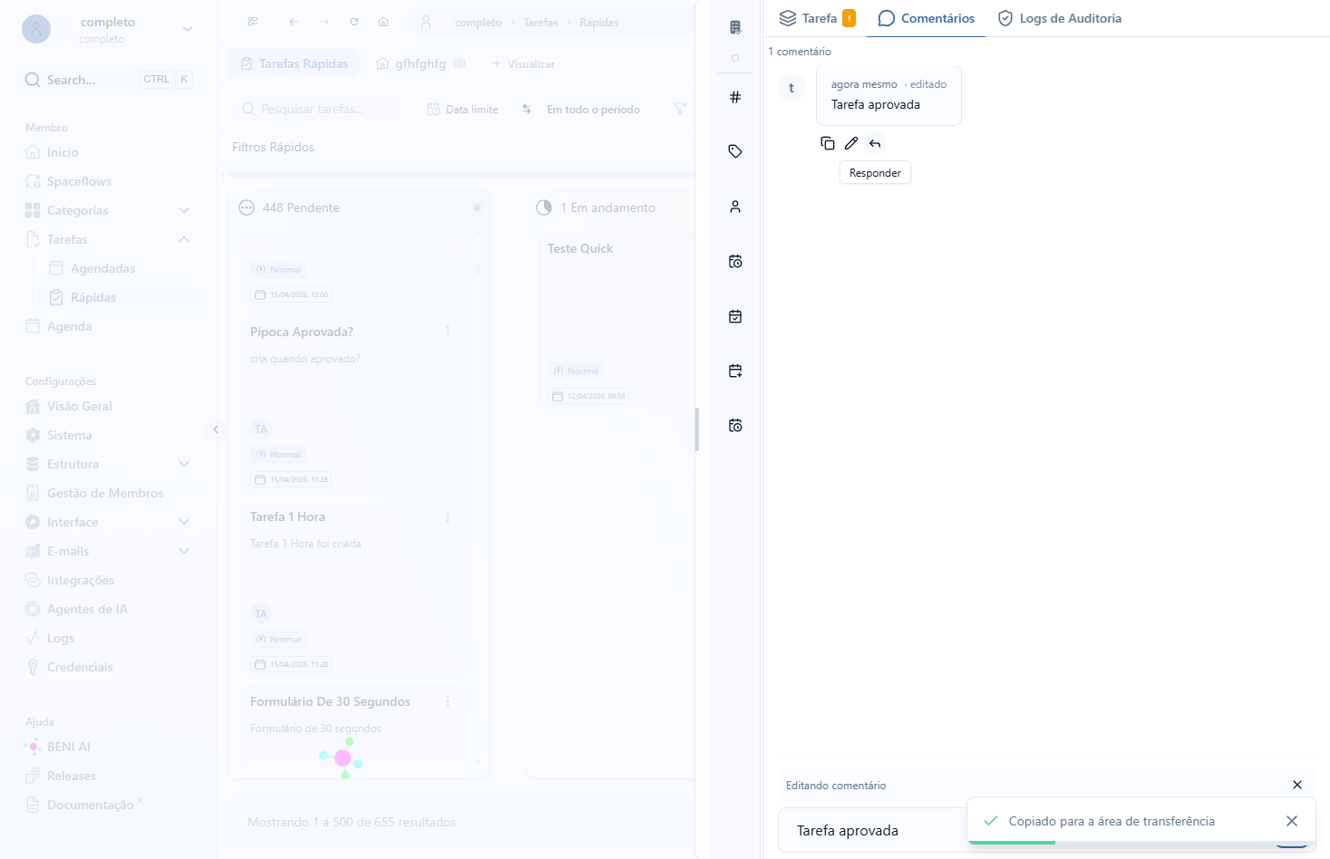Copy the 'Tarefa aprovada' comment

[827, 143]
